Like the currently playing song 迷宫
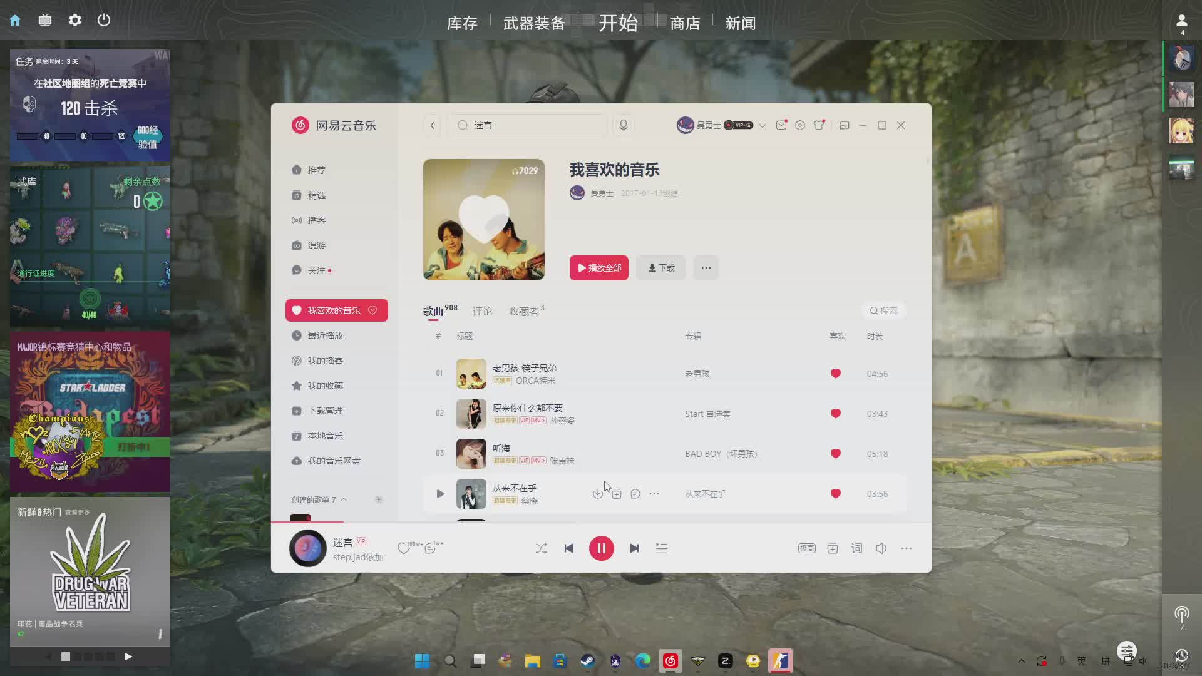Image resolution: width=1202 pixels, height=676 pixels. (x=404, y=549)
